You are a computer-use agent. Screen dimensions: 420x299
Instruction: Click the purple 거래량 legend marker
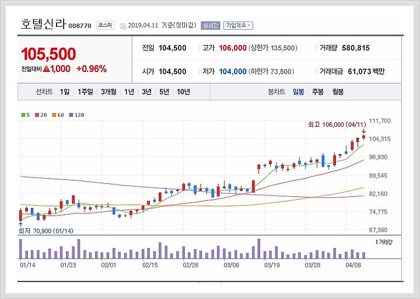click(377, 242)
